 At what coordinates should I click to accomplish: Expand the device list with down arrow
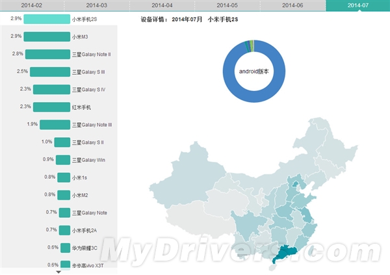(x=58, y=272)
